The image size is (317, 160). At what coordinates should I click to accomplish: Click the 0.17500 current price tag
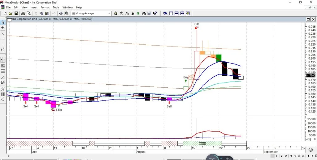(311, 75)
